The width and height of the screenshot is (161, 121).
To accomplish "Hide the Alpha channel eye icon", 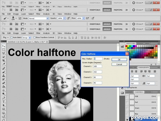I will tap(127, 120).
